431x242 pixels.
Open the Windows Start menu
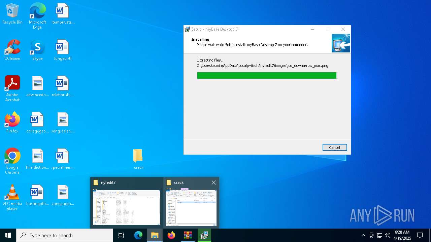(x=8, y=235)
